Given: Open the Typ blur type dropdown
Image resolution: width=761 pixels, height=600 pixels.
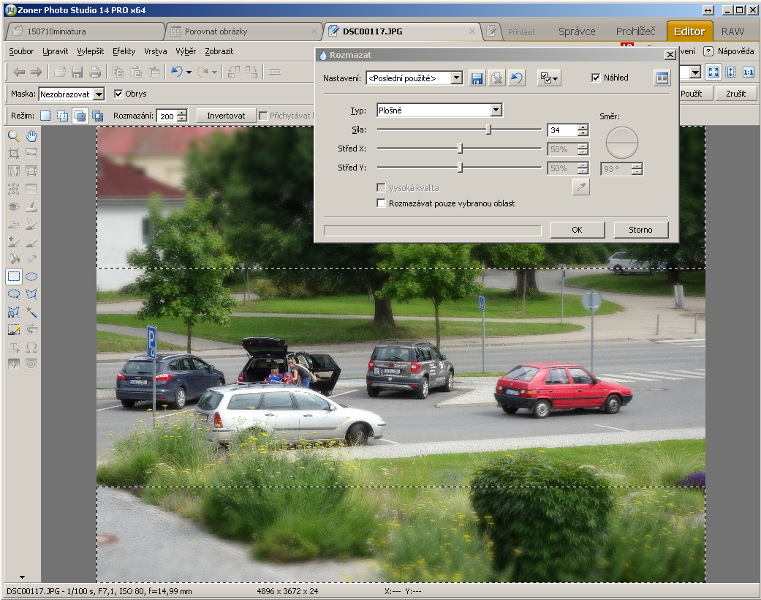Looking at the screenshot, I should pyautogui.click(x=496, y=110).
